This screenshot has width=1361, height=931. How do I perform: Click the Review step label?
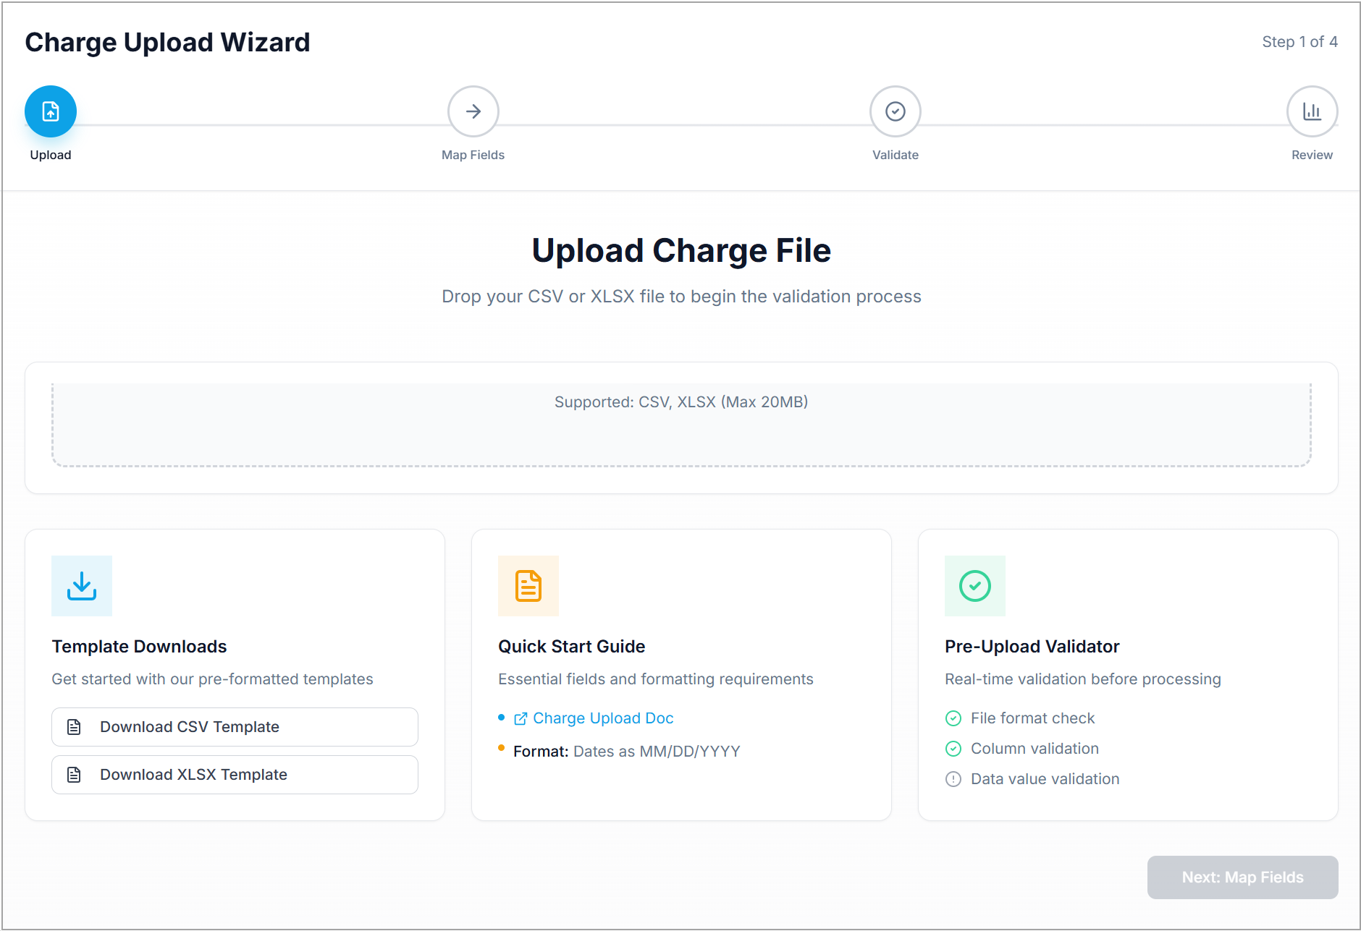pyautogui.click(x=1312, y=155)
